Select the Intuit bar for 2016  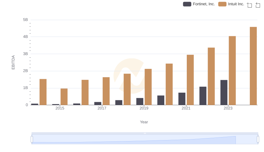[85, 92]
